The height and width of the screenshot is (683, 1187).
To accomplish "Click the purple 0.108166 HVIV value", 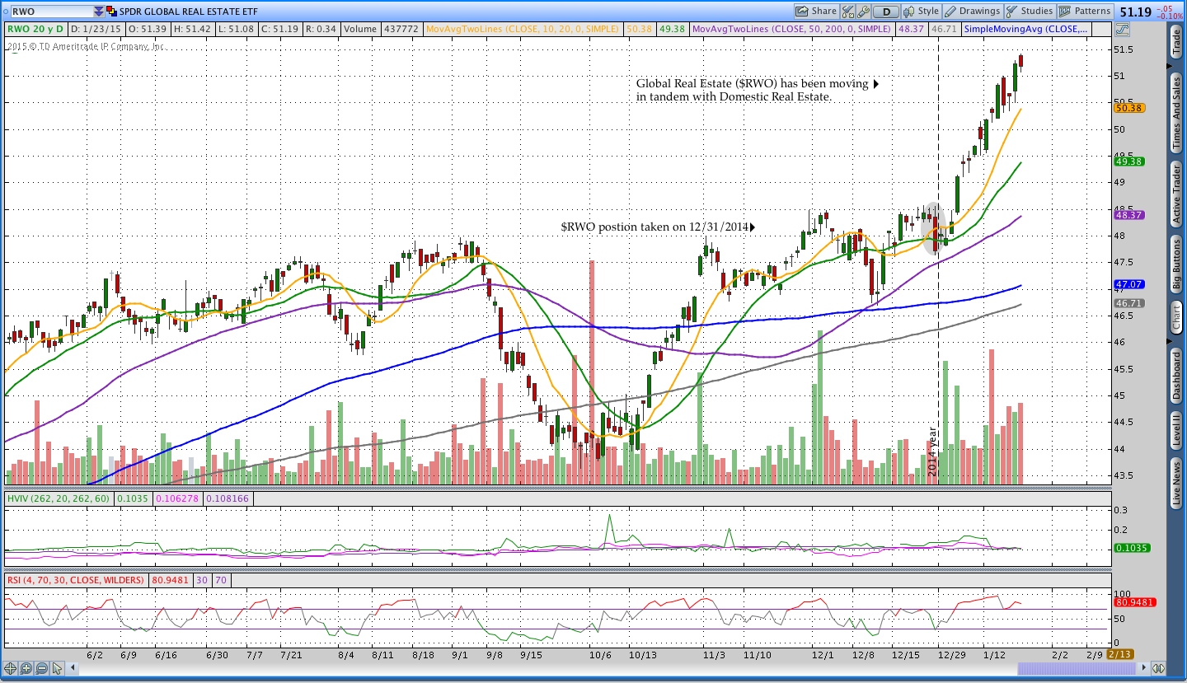I will 228,498.
